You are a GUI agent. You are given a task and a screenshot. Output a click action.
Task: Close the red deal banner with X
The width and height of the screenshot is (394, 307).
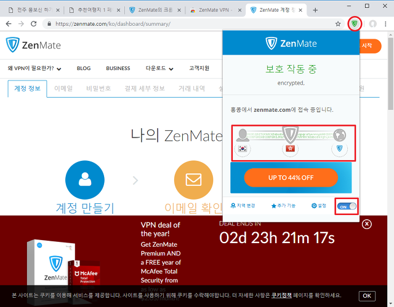click(x=367, y=224)
